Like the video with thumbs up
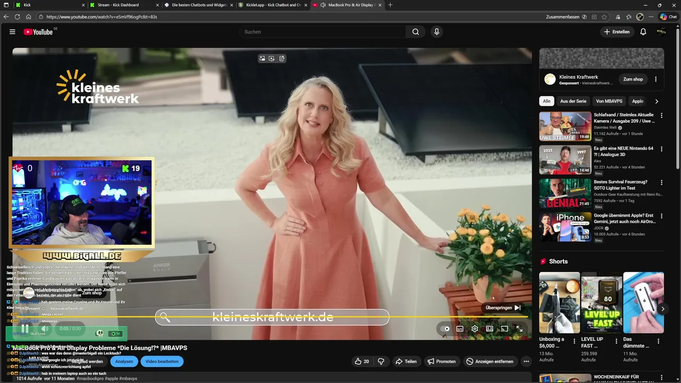This screenshot has height=383, width=681. pyautogui.click(x=362, y=361)
